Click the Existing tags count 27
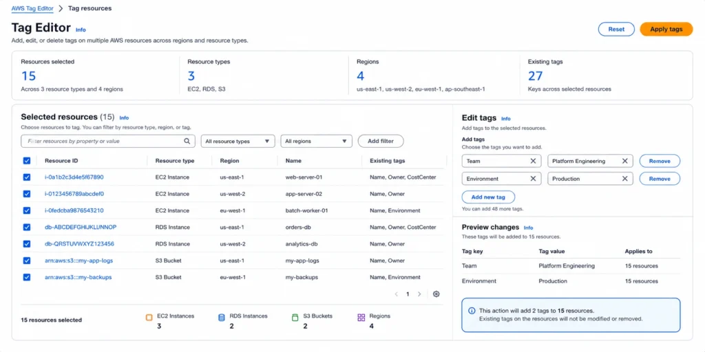This screenshot has width=705, height=352. pos(536,76)
